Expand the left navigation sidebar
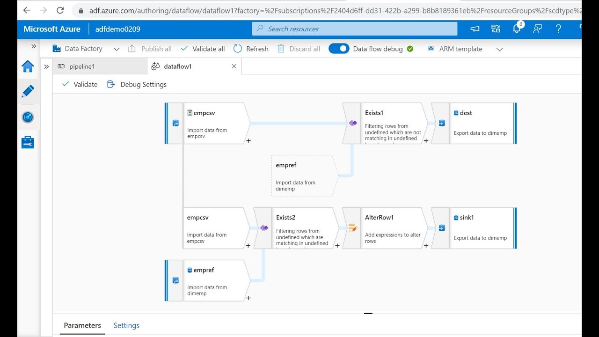This screenshot has width=599, height=337. click(33, 46)
